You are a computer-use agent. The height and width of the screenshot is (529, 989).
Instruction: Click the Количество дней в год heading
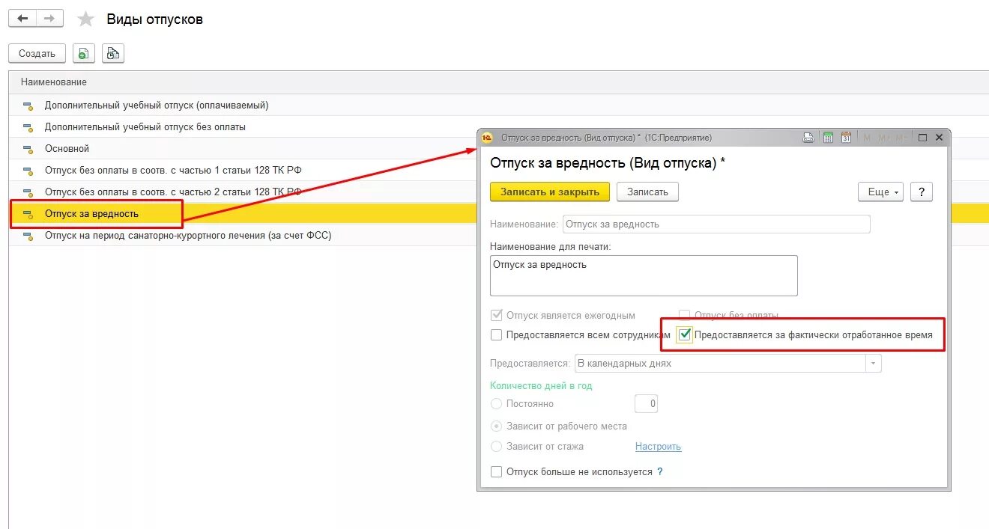tap(541, 385)
